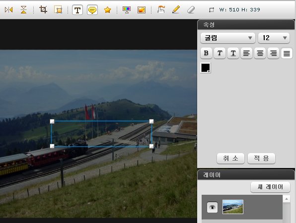
Task: Hide the image layer with eye icon
Action: click(x=212, y=207)
